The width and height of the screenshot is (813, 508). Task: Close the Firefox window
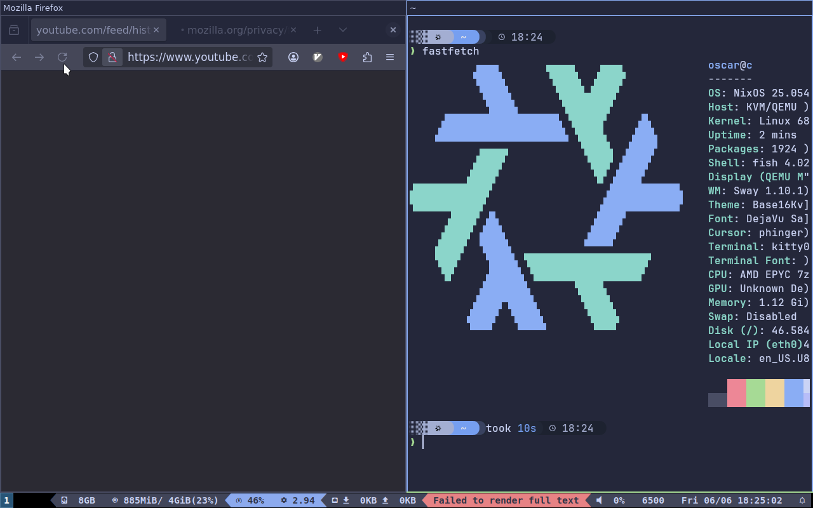(x=393, y=30)
